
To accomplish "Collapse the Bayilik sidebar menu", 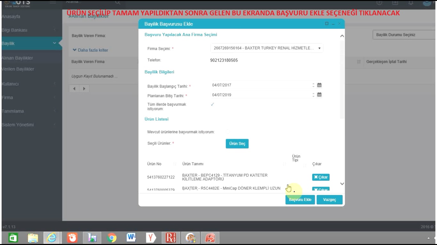I will (x=55, y=43).
